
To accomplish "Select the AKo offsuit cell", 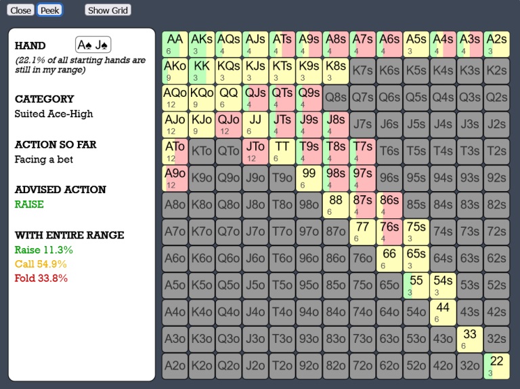I will click(x=175, y=71).
